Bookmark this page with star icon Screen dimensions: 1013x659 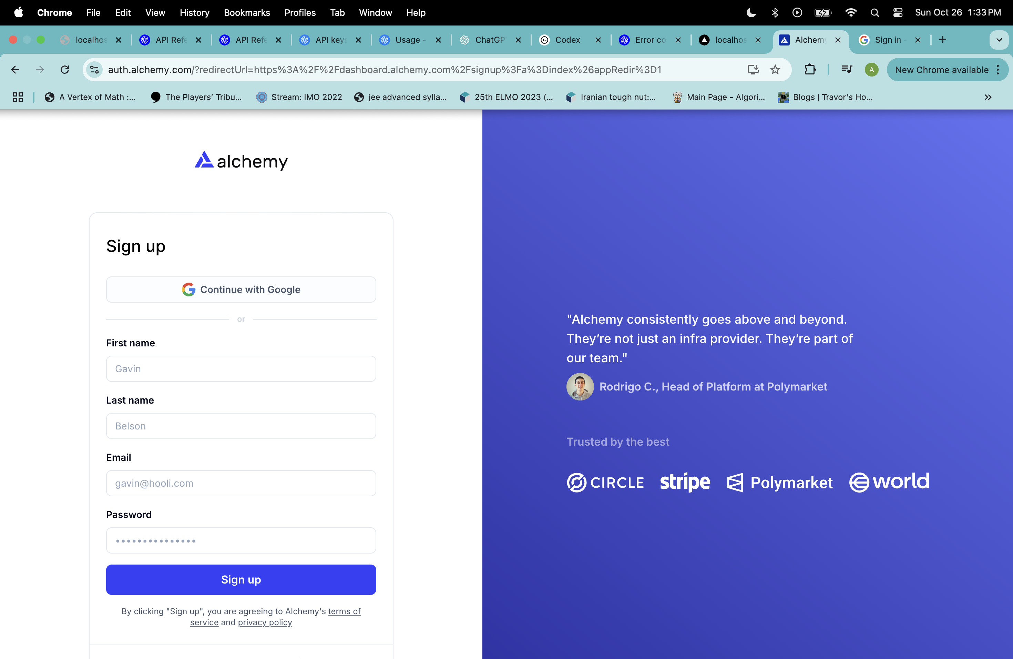775,69
